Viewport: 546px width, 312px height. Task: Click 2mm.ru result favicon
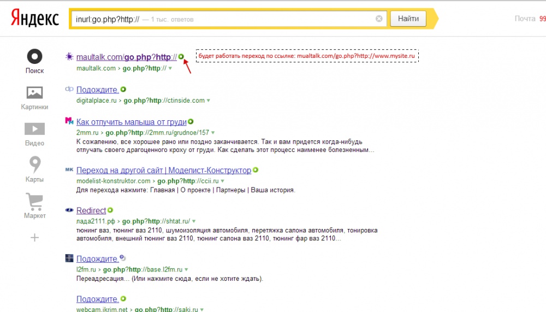(x=69, y=121)
